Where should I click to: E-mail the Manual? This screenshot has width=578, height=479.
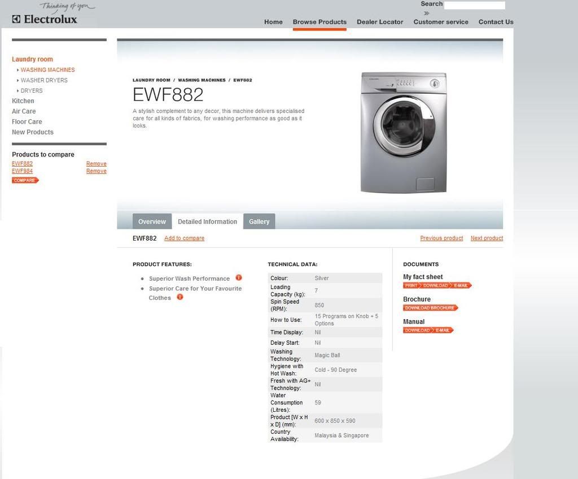443,330
